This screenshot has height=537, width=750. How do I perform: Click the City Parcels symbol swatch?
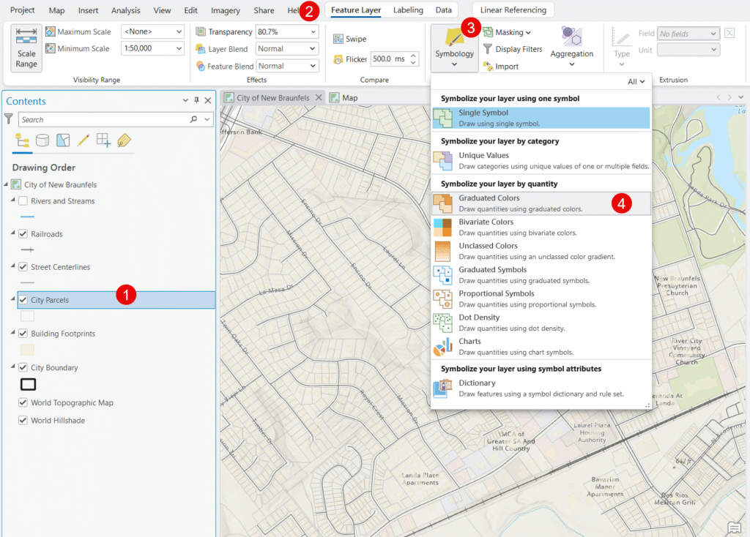(27, 316)
